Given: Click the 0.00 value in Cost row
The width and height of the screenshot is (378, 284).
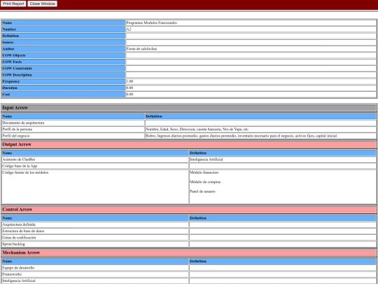Looking at the screenshot, I should [x=129, y=95].
